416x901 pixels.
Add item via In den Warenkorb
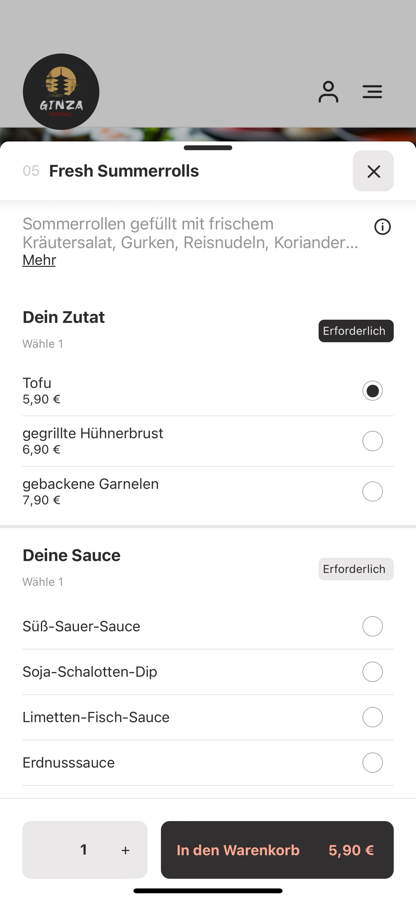tap(277, 850)
